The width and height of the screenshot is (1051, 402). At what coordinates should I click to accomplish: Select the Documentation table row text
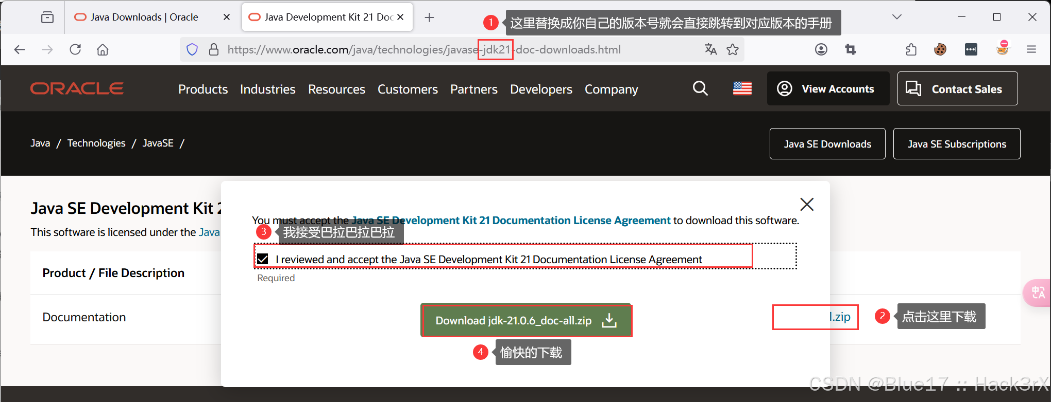coord(84,317)
